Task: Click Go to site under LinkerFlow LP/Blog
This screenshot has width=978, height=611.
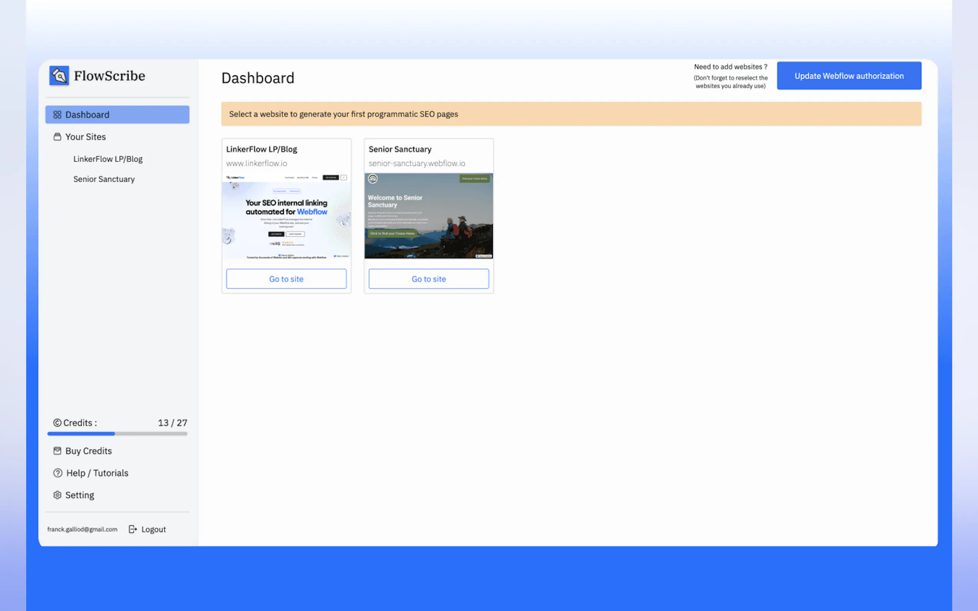Action: click(286, 279)
